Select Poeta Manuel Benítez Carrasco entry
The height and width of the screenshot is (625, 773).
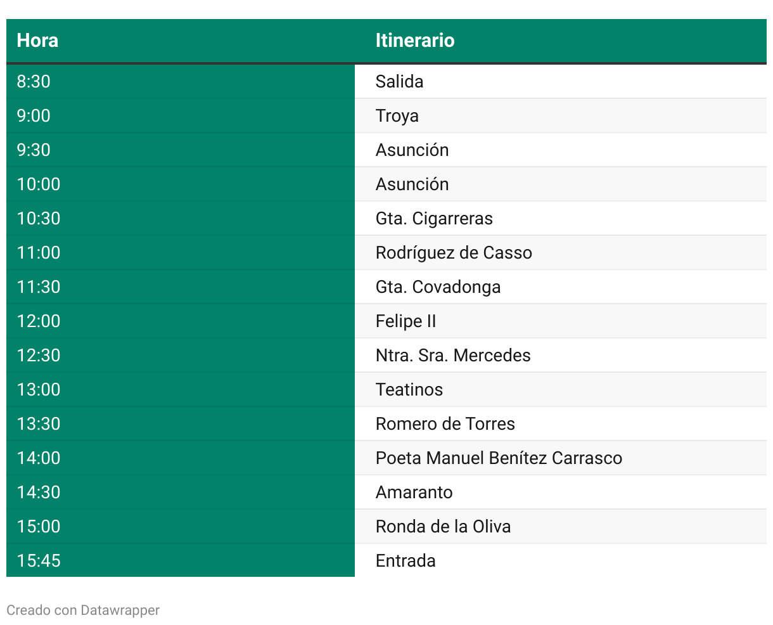(498, 458)
